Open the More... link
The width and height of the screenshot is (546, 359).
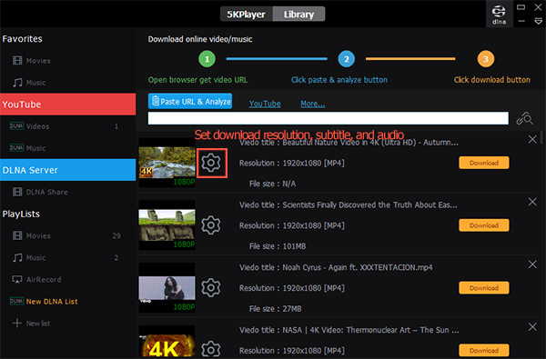point(313,104)
